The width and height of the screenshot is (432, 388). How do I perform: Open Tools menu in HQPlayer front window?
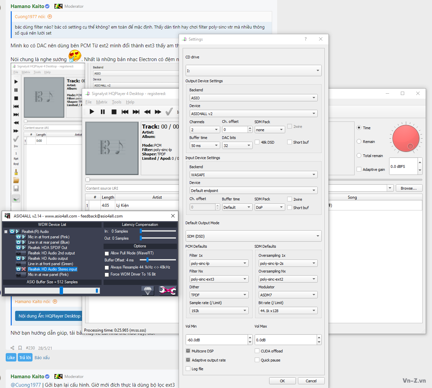tap(117, 102)
